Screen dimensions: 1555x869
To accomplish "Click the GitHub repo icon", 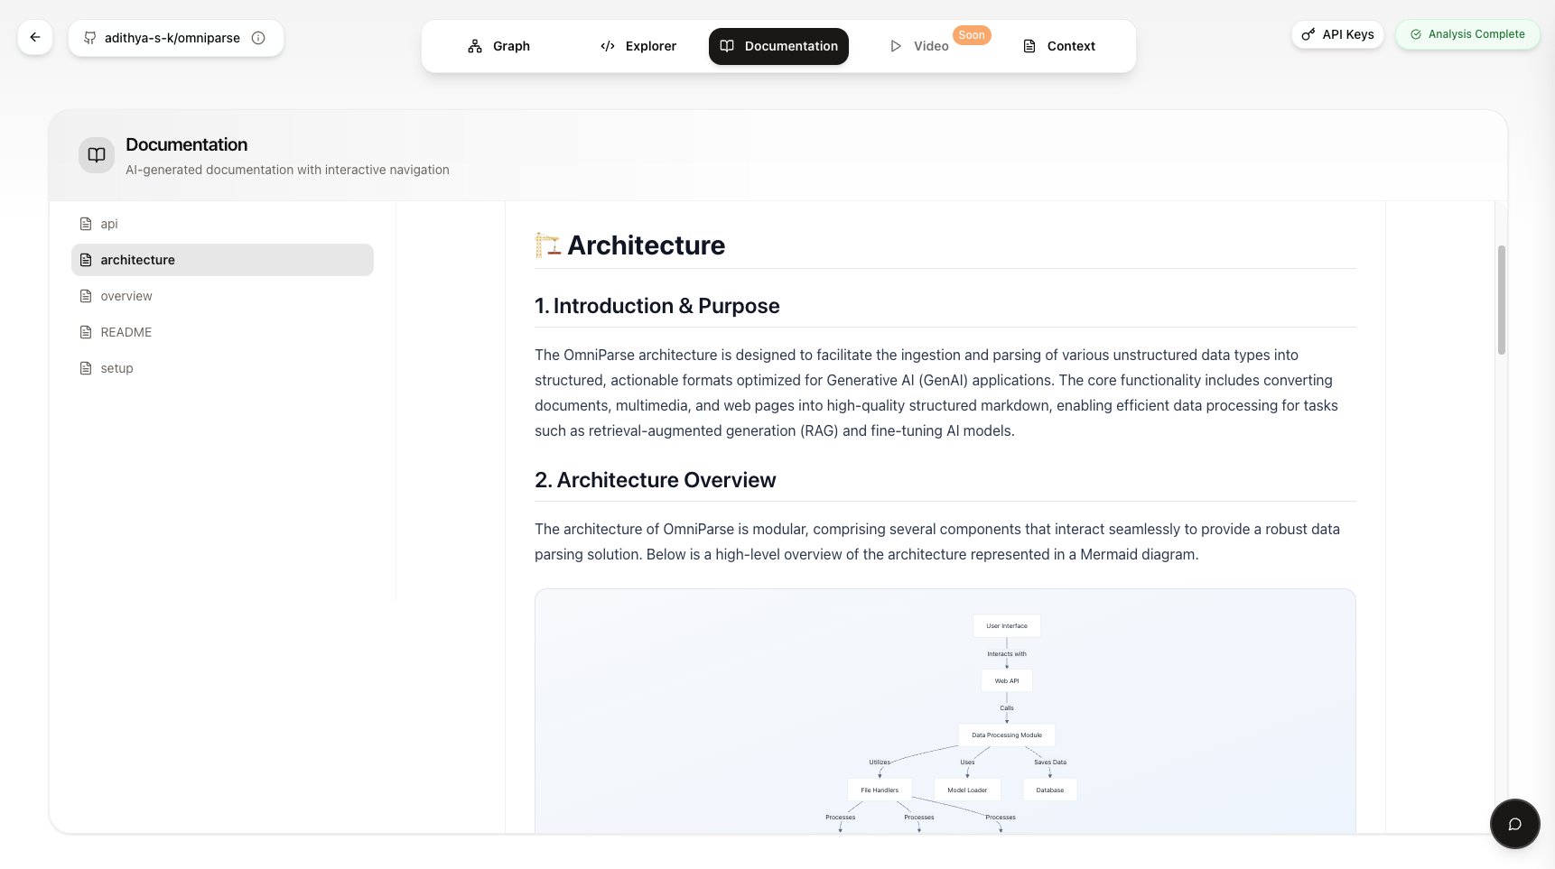I will 89,38.
